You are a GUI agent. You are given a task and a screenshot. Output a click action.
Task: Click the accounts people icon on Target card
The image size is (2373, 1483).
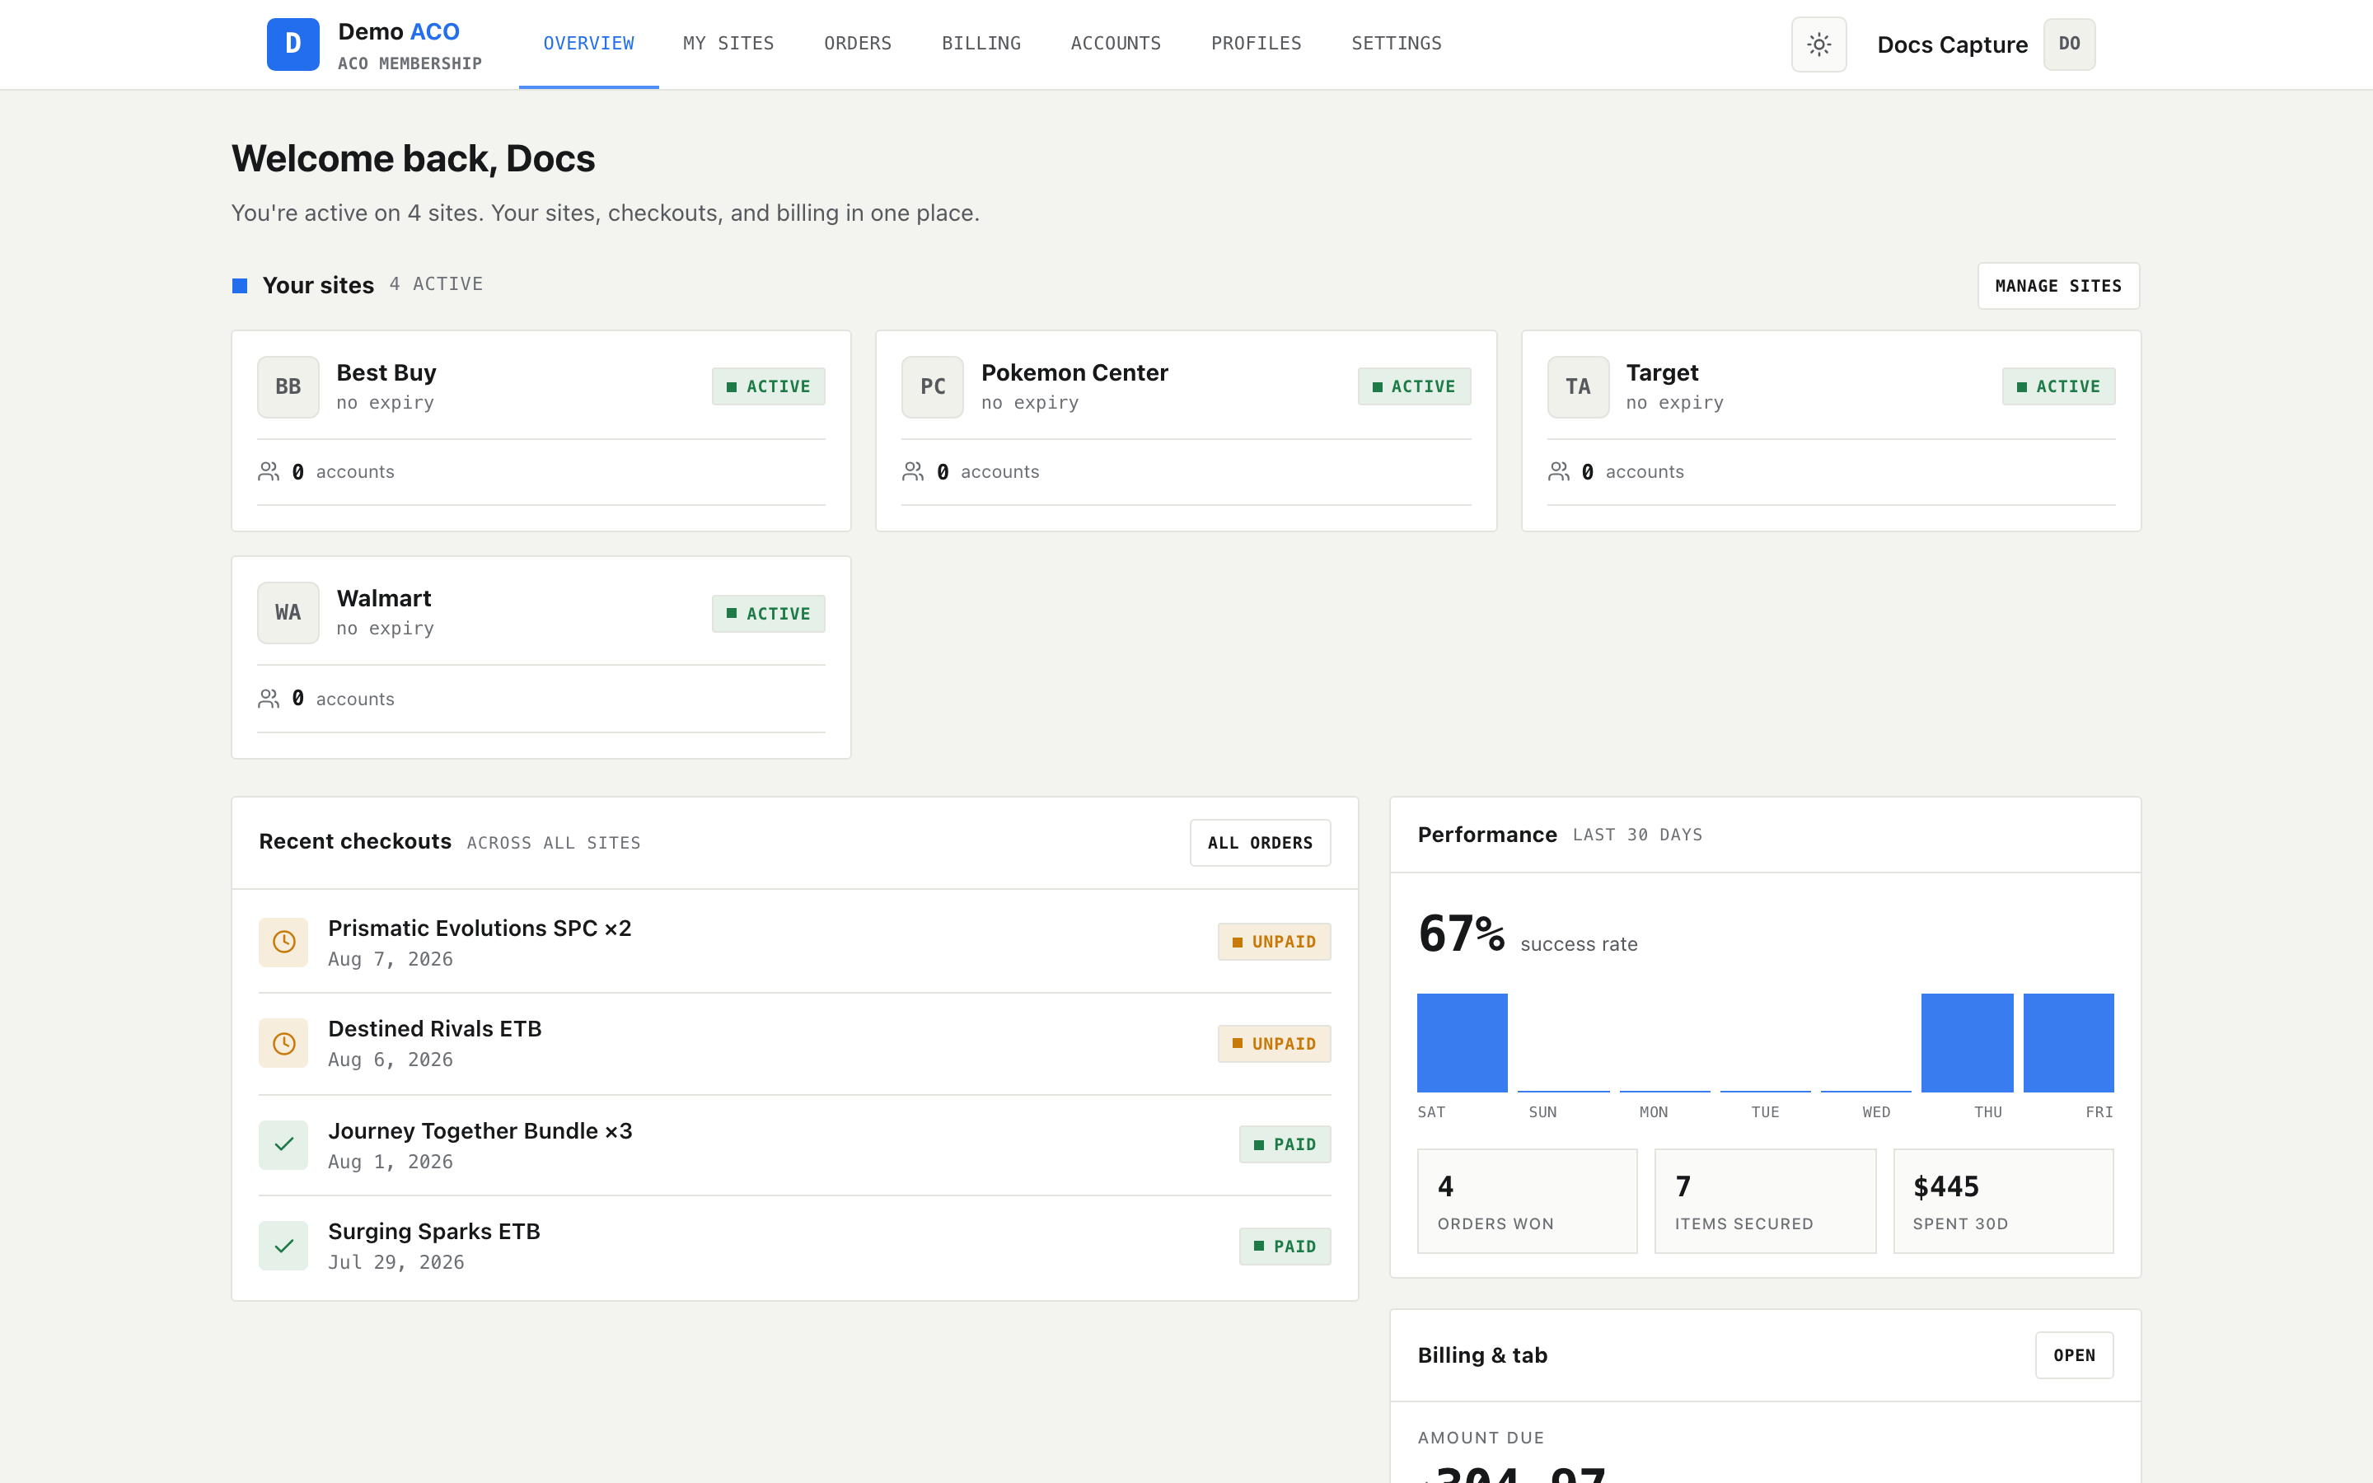pos(1558,472)
